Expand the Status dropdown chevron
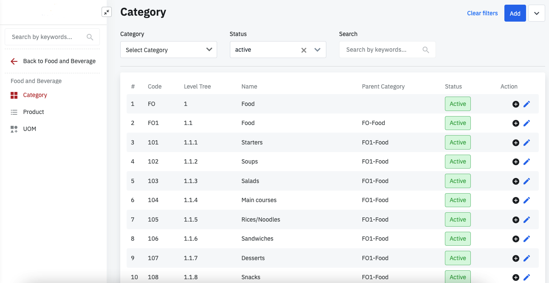Viewport: 549px width, 283px height. point(317,50)
